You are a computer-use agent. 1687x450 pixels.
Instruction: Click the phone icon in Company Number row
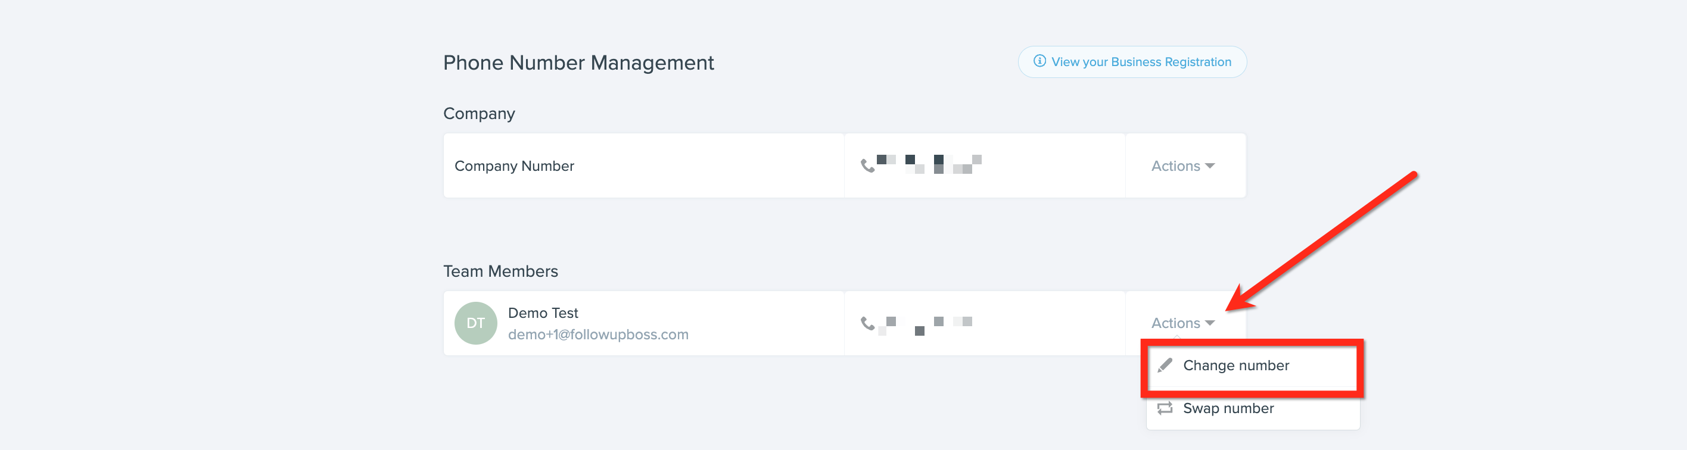[x=868, y=166]
